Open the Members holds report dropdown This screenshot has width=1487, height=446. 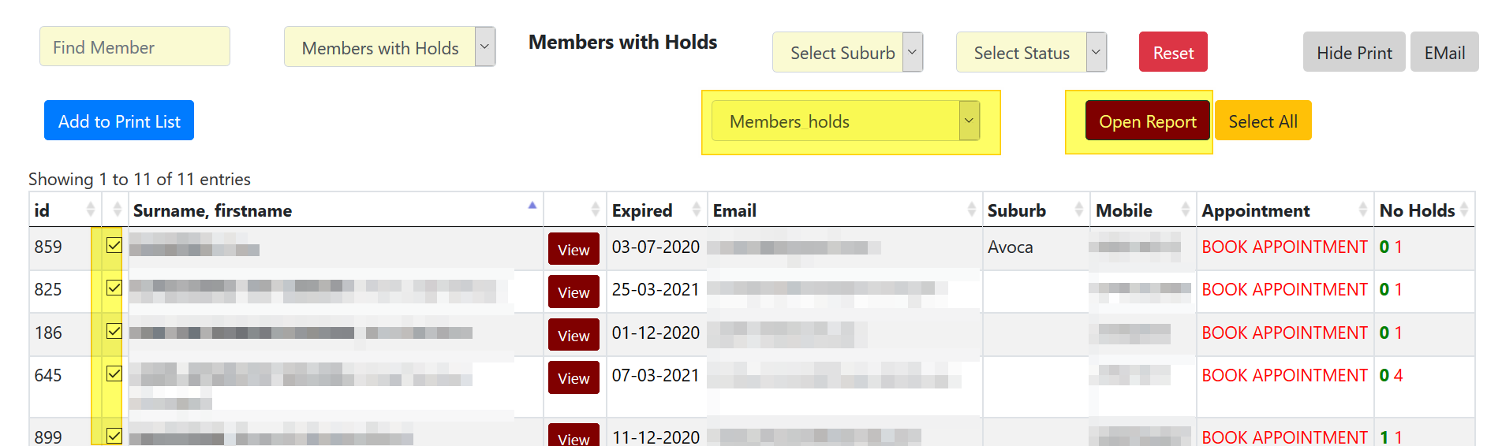[x=845, y=121]
